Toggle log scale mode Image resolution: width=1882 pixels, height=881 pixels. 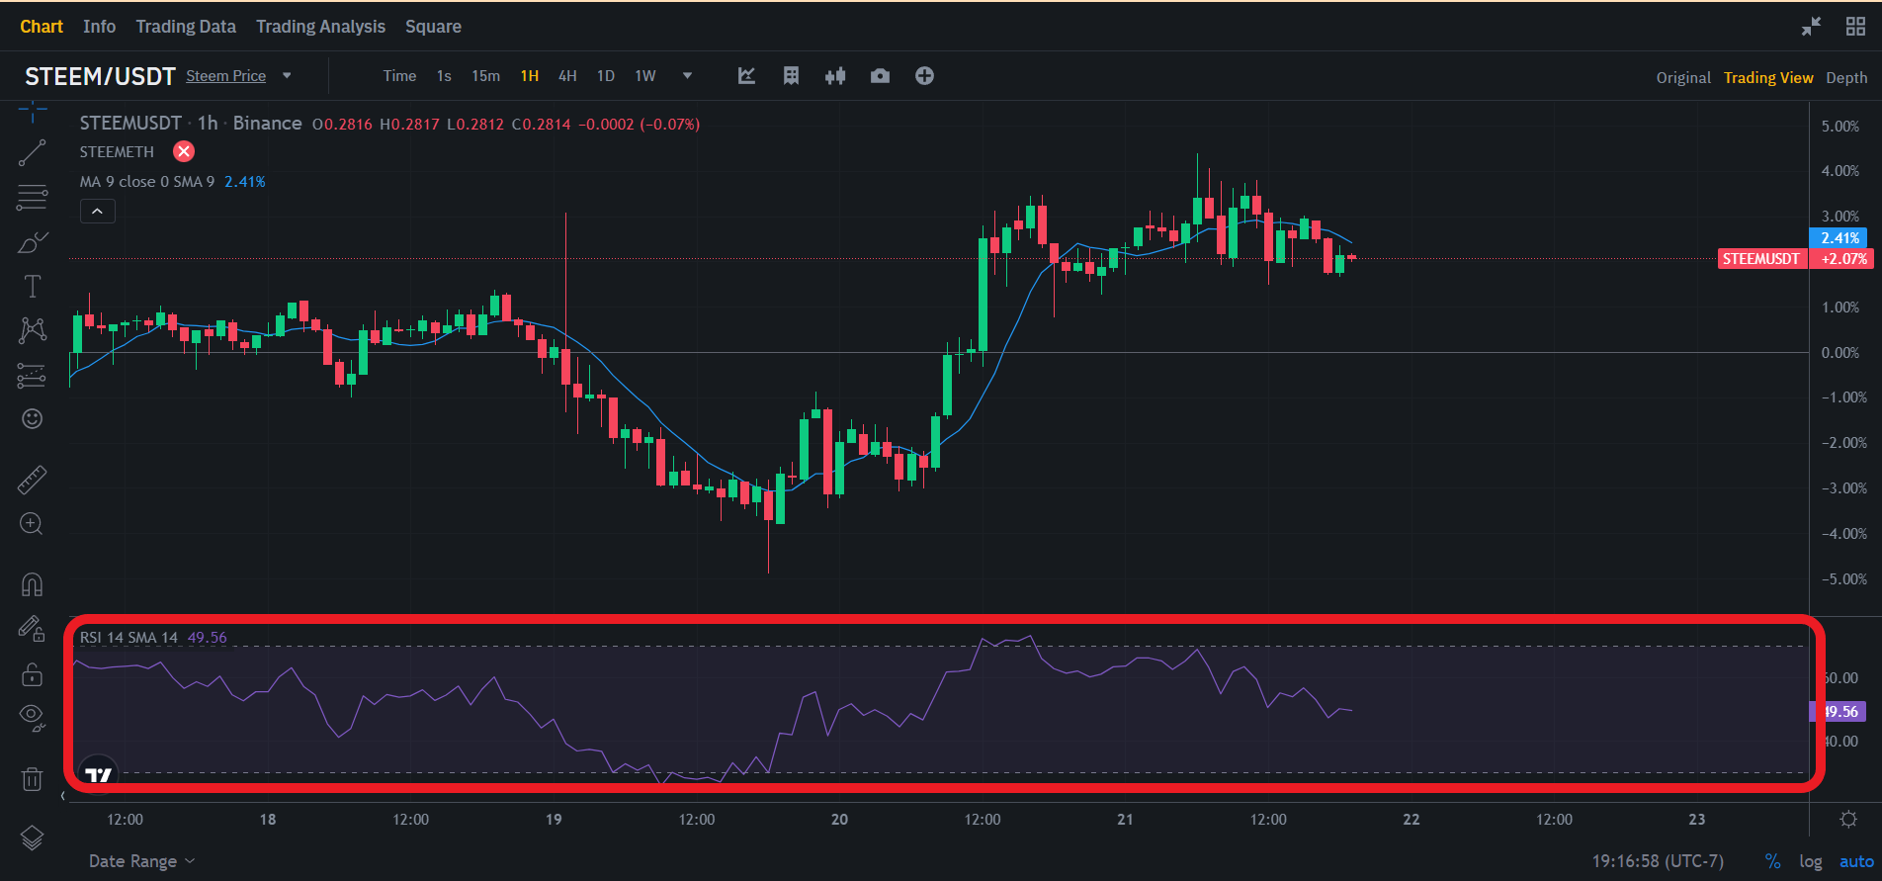1811,861
